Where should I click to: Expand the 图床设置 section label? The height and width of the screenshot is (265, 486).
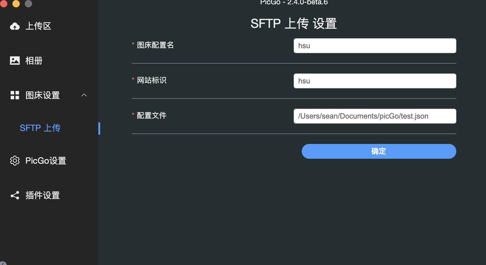coord(43,95)
